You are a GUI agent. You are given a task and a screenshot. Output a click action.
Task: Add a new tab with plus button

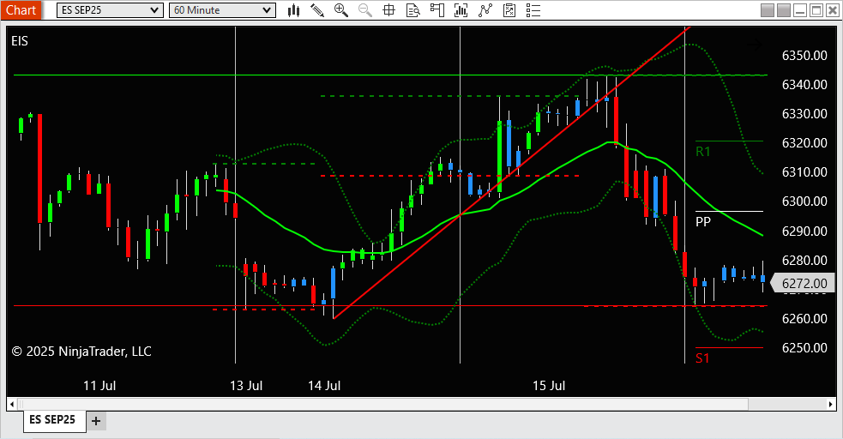pyautogui.click(x=96, y=421)
